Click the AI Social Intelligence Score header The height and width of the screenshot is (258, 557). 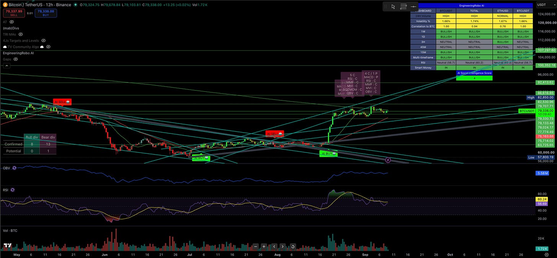click(474, 73)
